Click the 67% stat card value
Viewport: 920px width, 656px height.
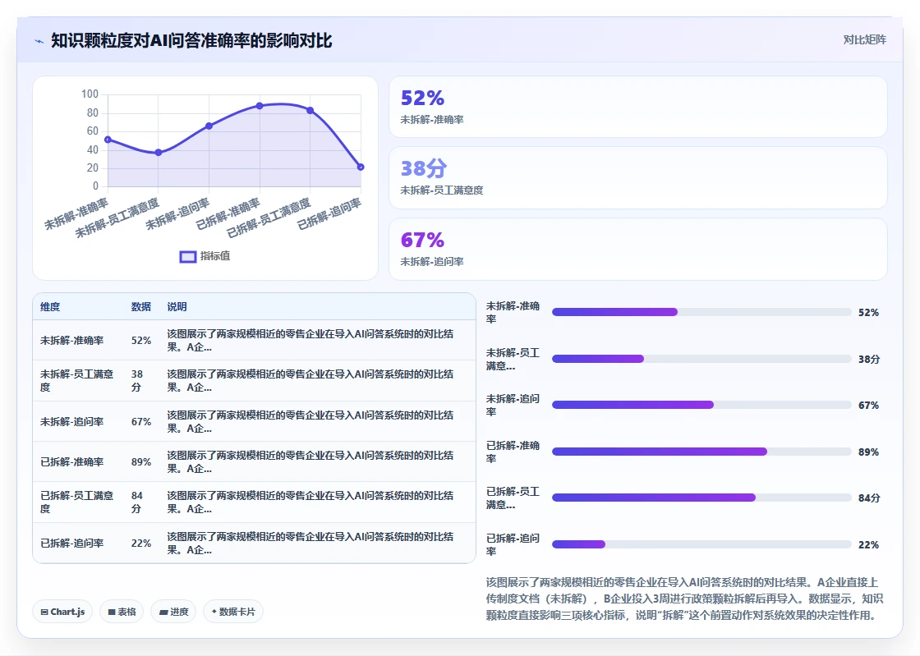pyautogui.click(x=422, y=240)
